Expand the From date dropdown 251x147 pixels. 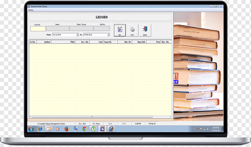(77, 35)
